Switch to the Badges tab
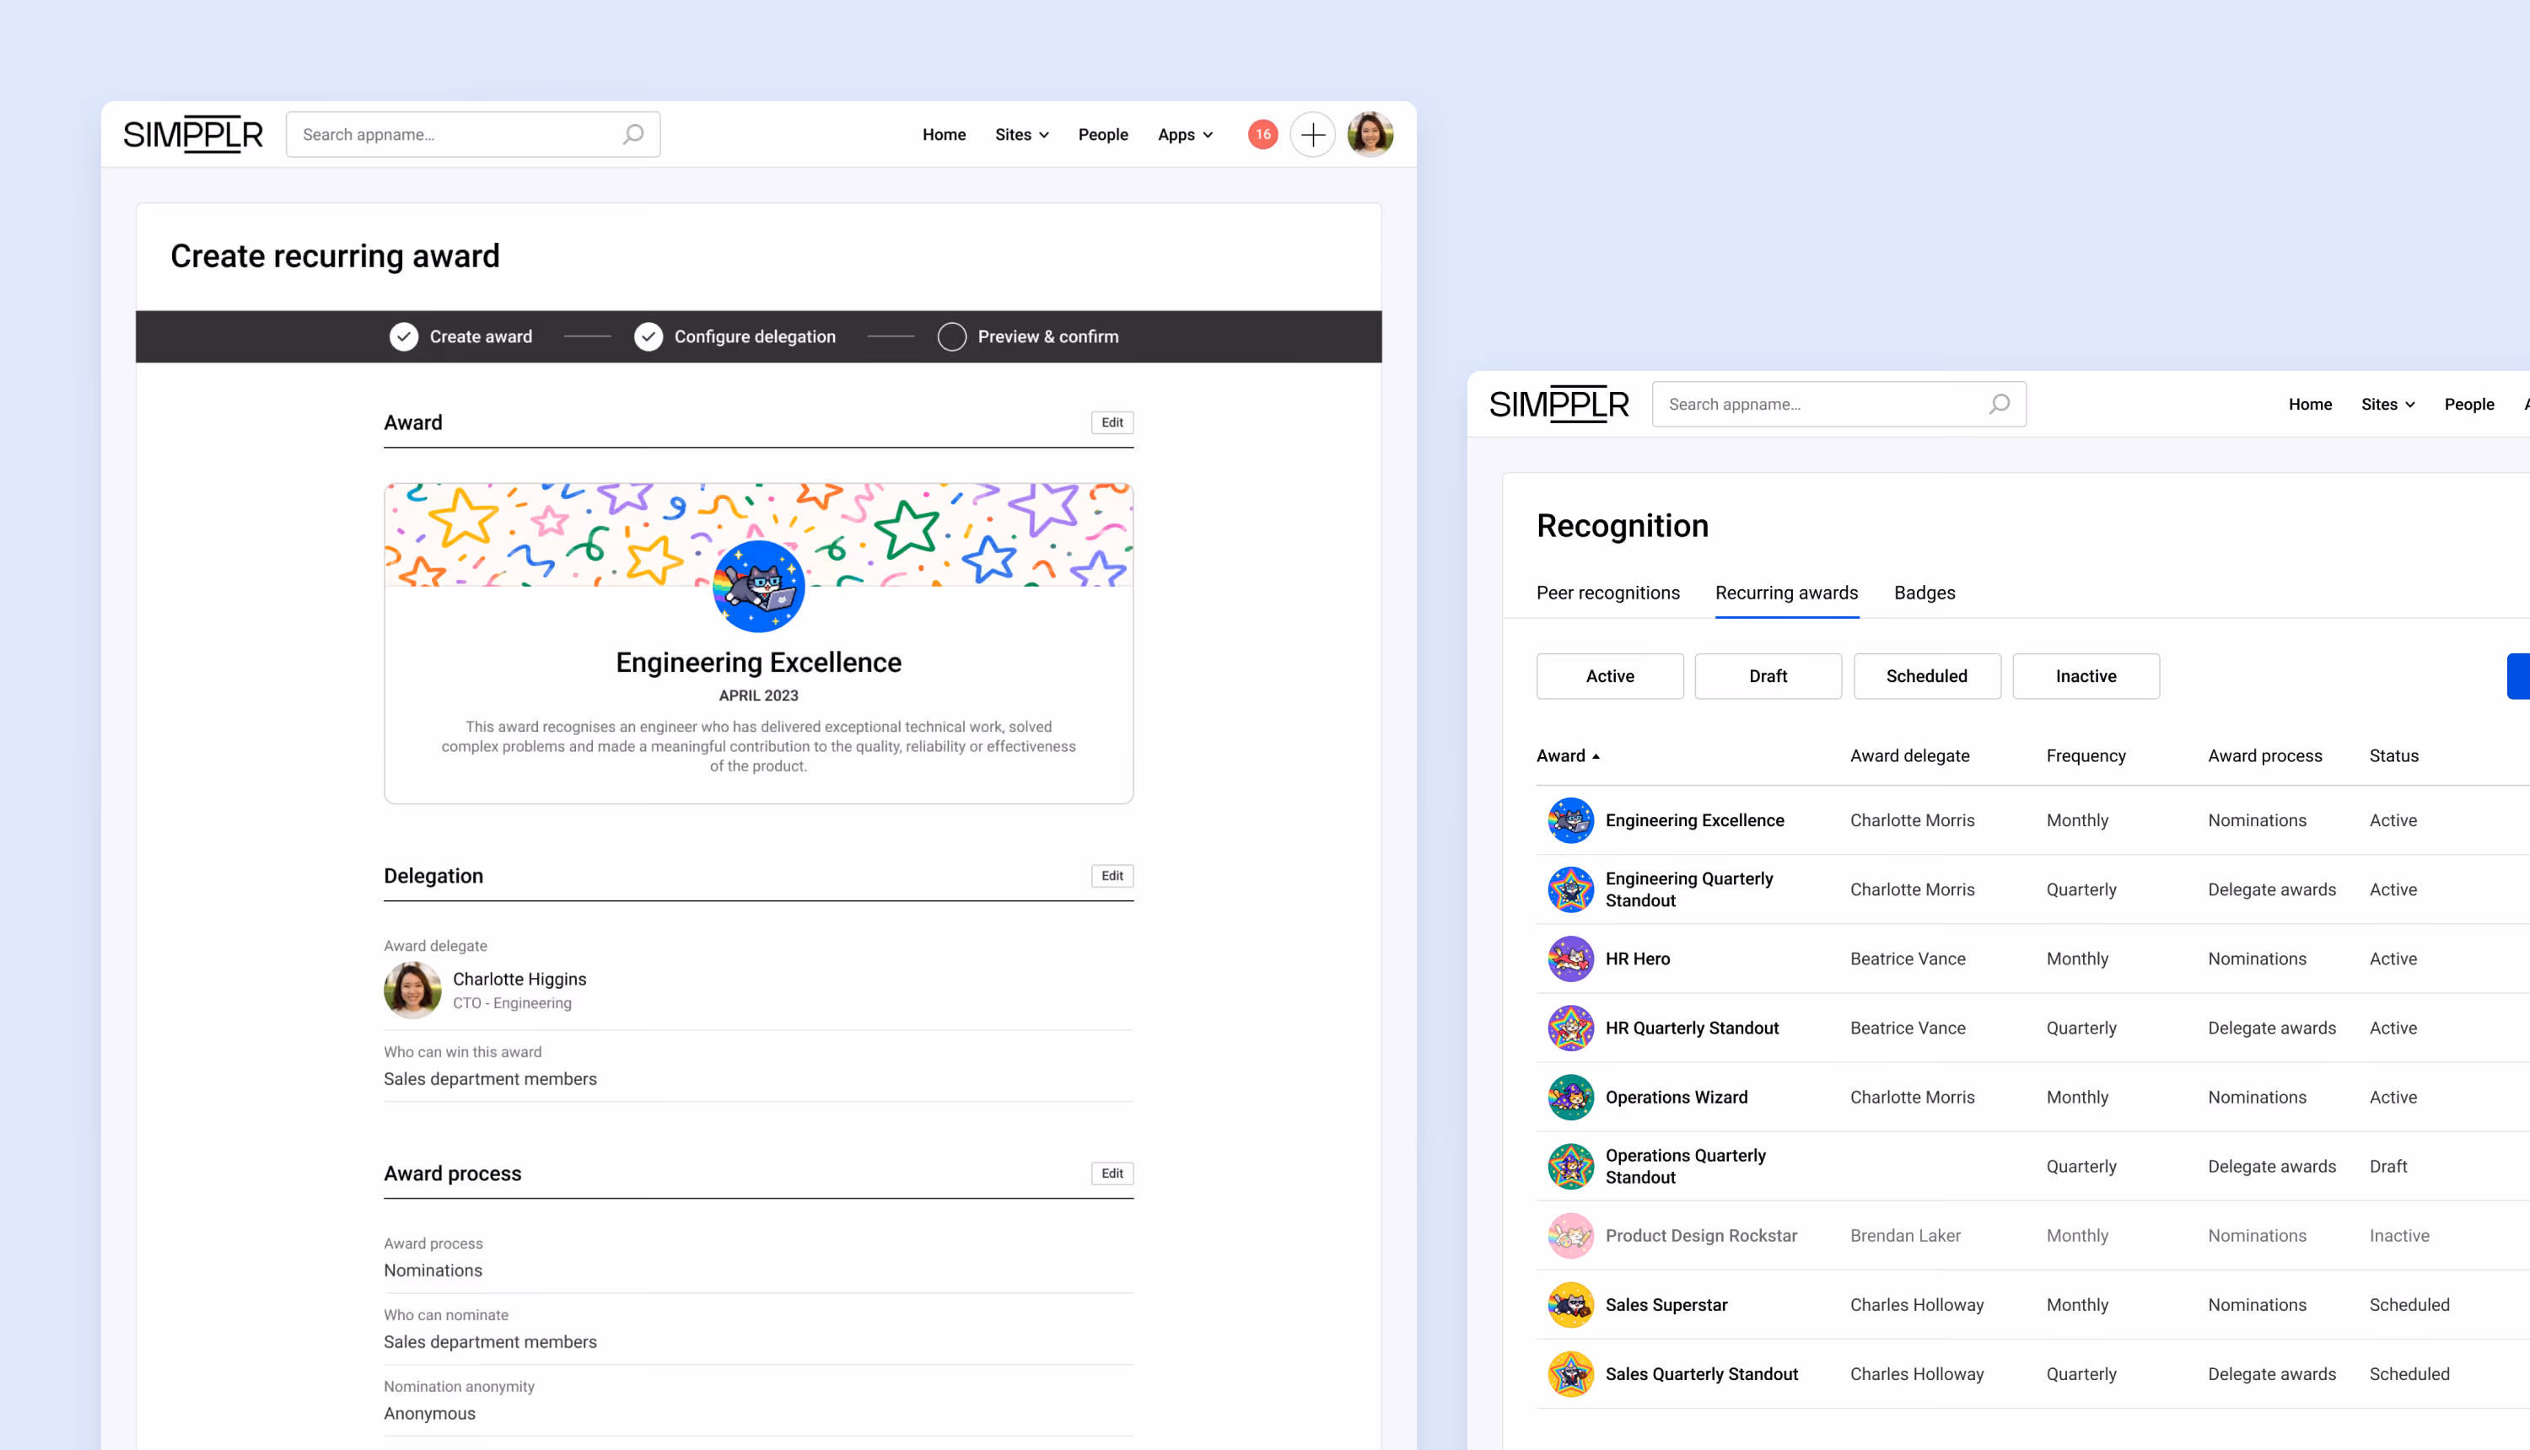This screenshot has width=2530, height=1450. point(1924,593)
